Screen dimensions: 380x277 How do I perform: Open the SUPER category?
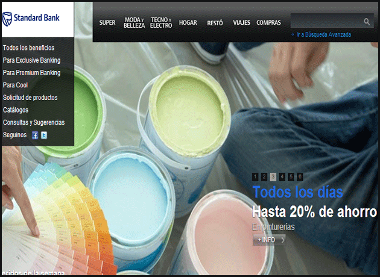point(107,23)
